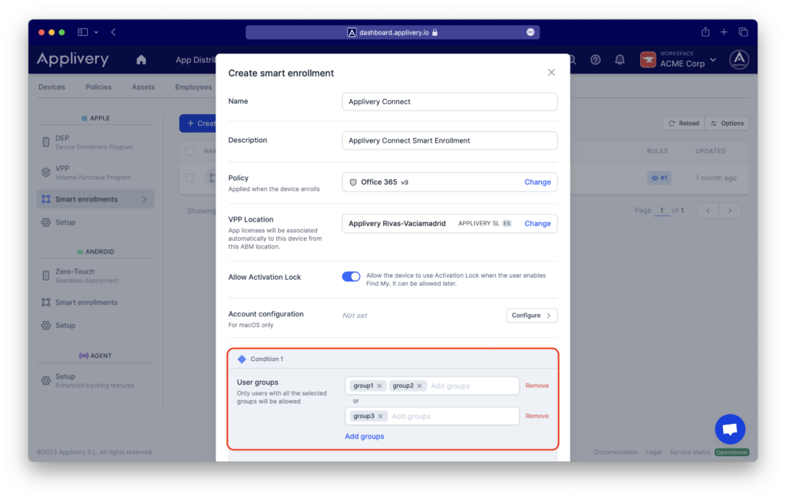Open Apple Smart enrollments in sidebar
Screen dimensions: 786x499
95,199
